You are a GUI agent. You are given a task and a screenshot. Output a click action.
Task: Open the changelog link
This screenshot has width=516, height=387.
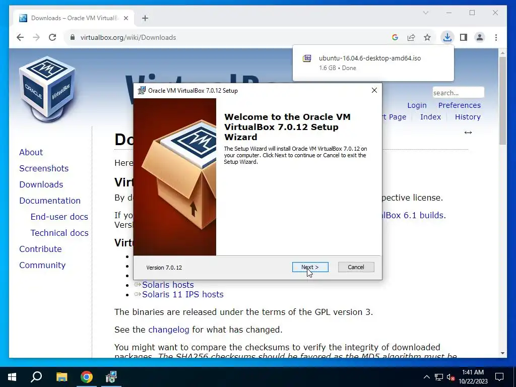pyautogui.click(x=168, y=330)
